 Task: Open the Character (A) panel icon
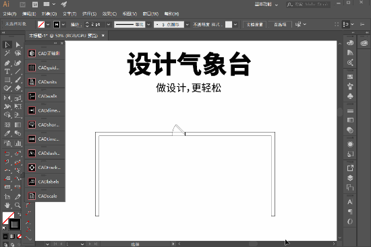350,202
